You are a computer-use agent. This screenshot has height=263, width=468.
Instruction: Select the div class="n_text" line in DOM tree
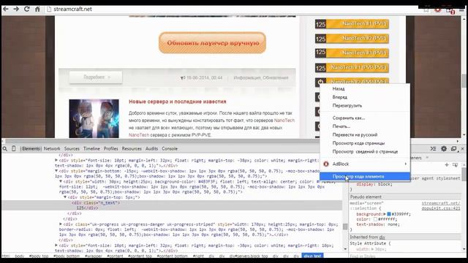point(96,202)
